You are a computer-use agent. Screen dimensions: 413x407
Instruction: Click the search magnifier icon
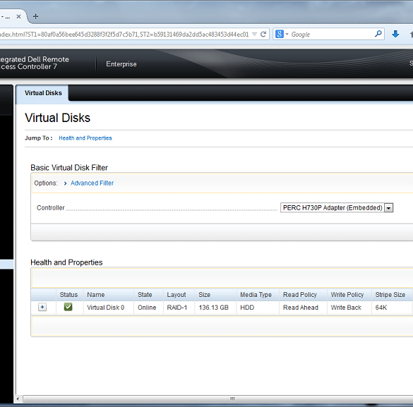(378, 34)
